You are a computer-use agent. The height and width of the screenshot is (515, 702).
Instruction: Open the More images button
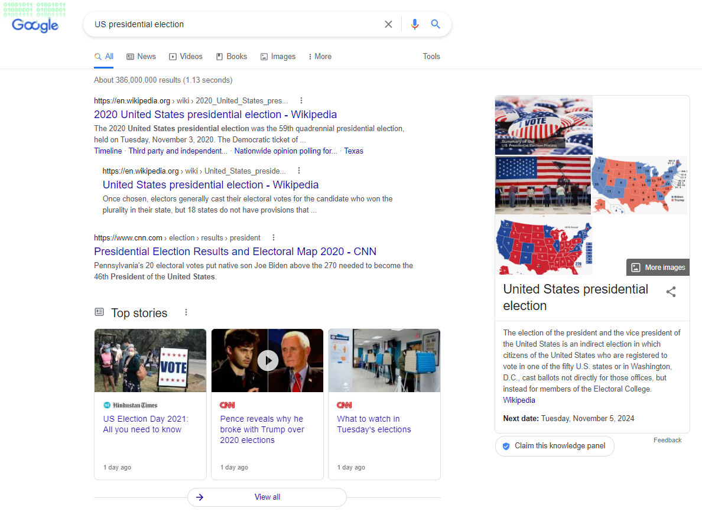point(658,268)
